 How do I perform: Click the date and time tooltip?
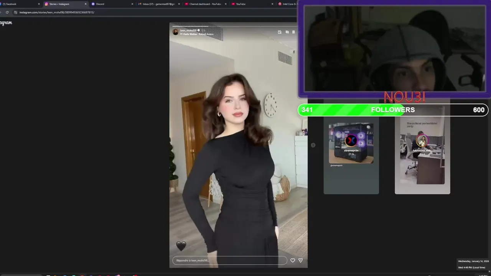[473, 264]
